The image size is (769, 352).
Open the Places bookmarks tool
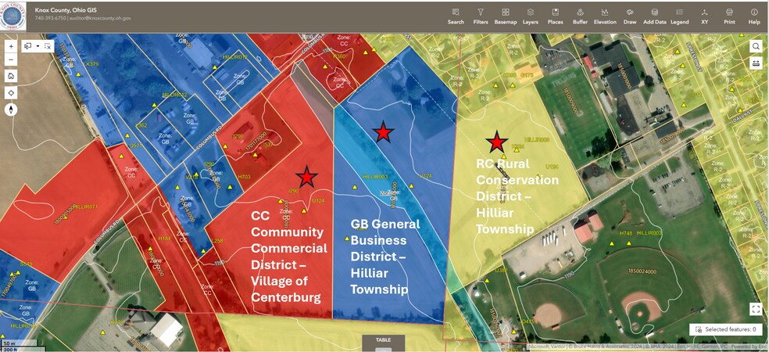555,16
